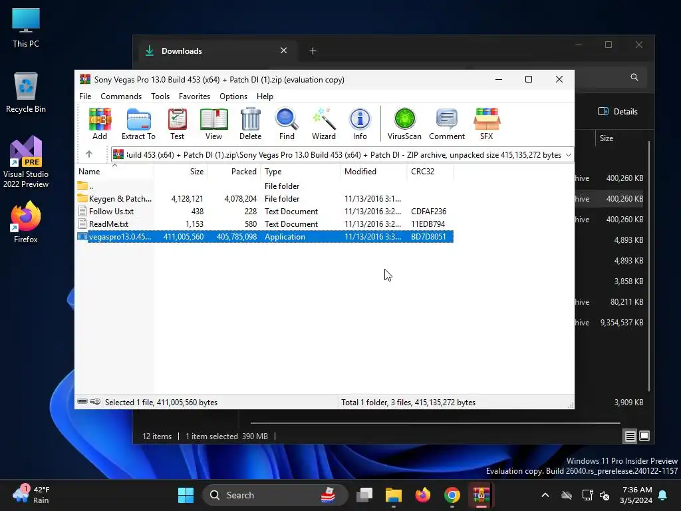
Task: Click the 9,354,537 KB file size entry
Action: tap(622, 323)
